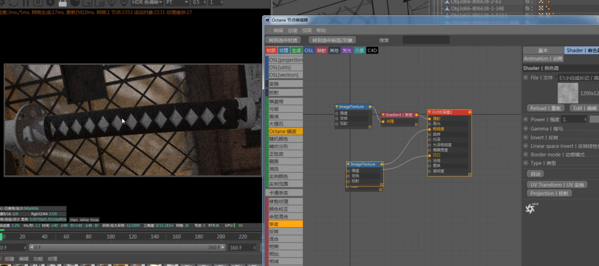
Task: Open the 视图 menu in node editor
Action: point(307,30)
